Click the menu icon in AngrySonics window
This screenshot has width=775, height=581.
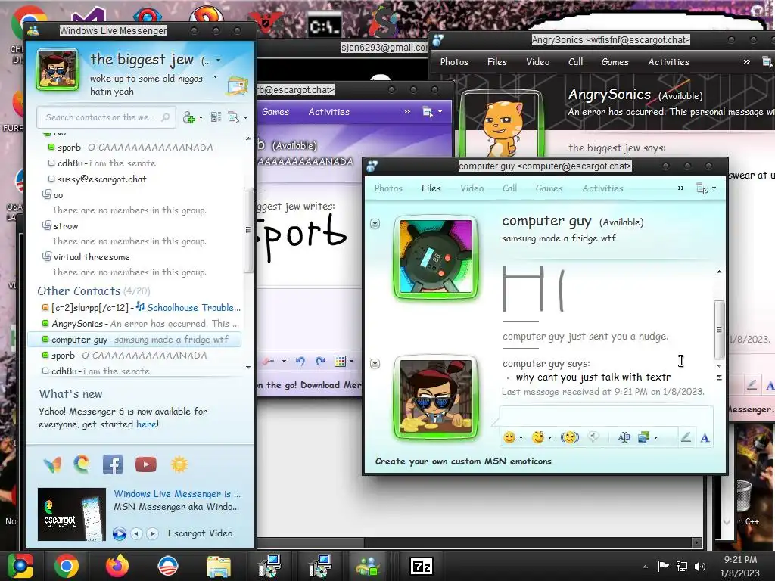(x=767, y=62)
